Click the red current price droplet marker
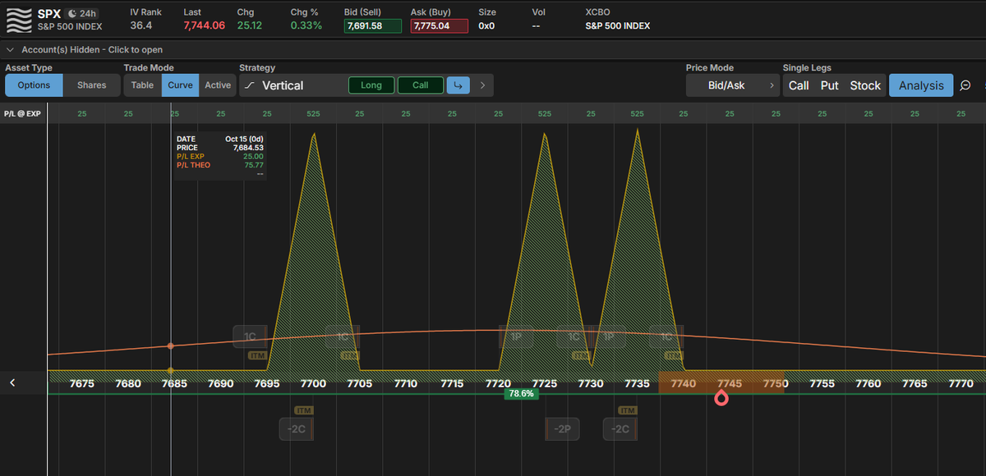The height and width of the screenshot is (476, 986). pos(721,398)
